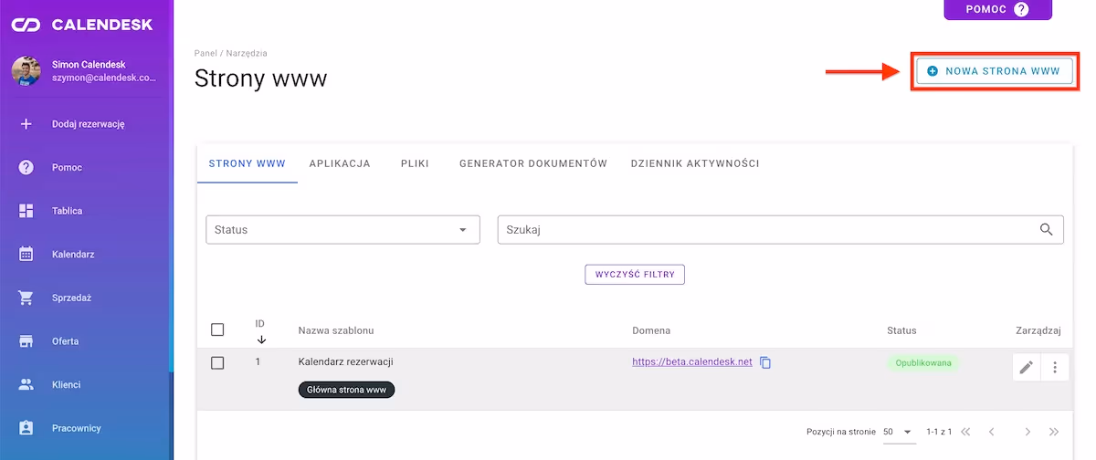This screenshot has height=460, width=1096.
Task: Click into the Szukaj search field
Action: (767, 230)
